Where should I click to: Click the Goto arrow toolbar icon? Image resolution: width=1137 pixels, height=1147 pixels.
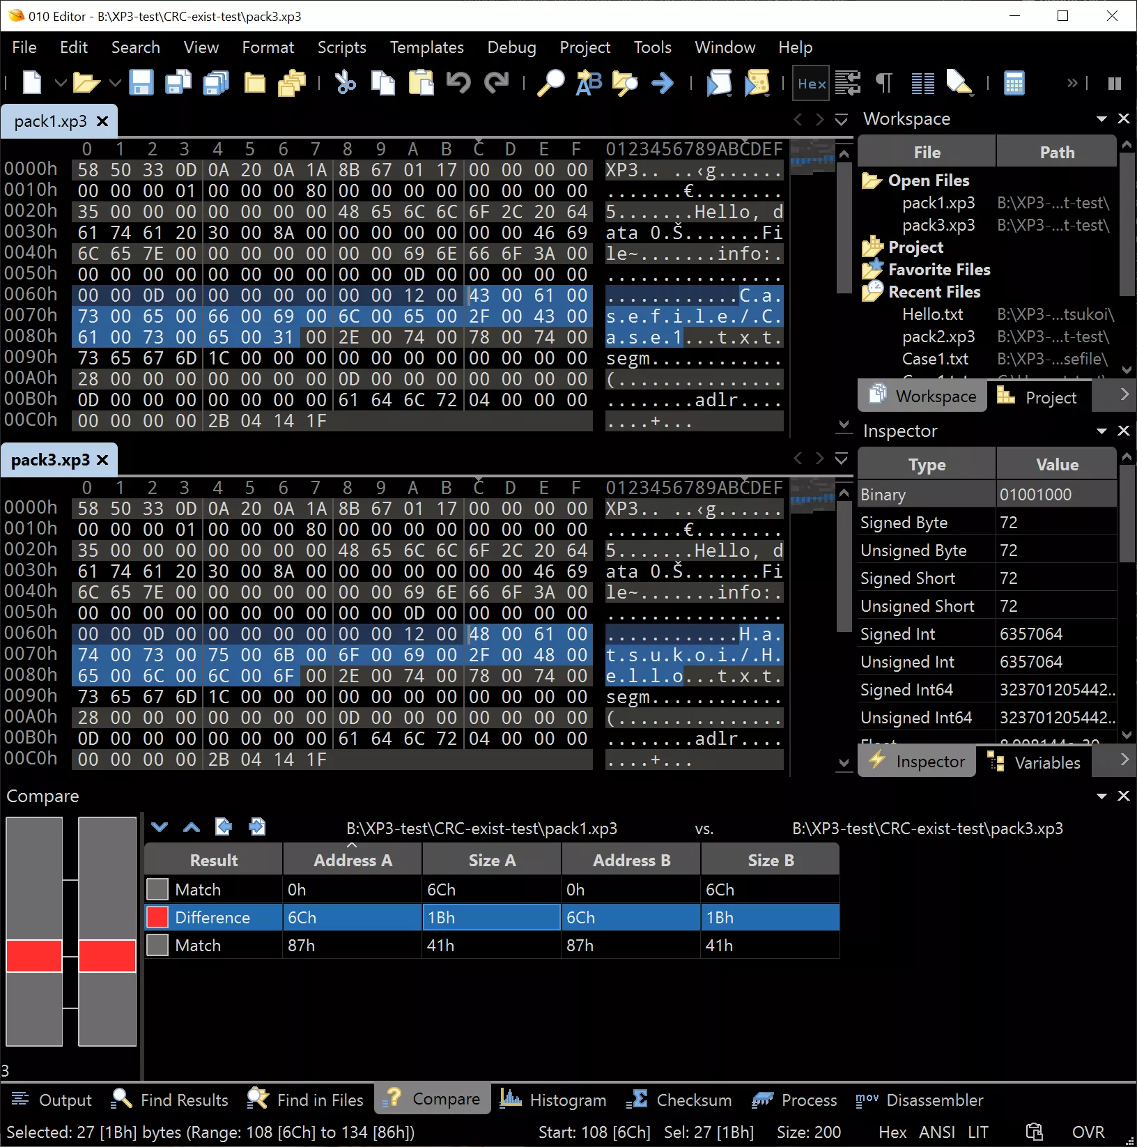point(663,83)
